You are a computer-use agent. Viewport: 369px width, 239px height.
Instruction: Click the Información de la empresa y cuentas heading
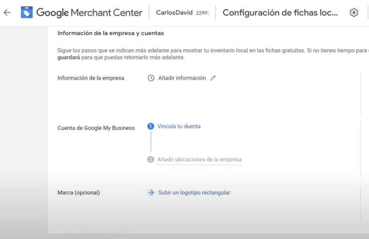point(110,33)
